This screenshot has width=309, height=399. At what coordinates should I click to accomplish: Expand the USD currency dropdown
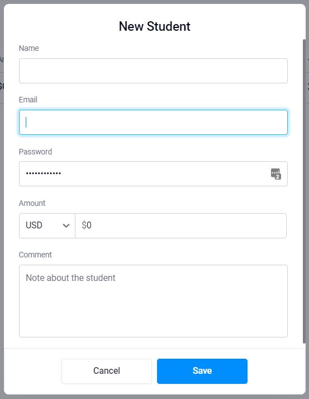(x=47, y=226)
